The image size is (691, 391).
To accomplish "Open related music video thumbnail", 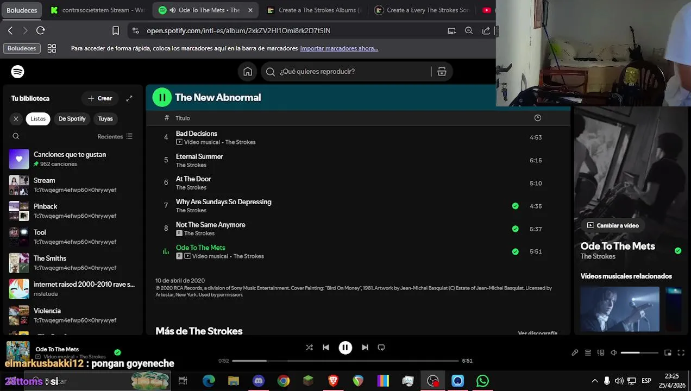I will click(x=620, y=309).
